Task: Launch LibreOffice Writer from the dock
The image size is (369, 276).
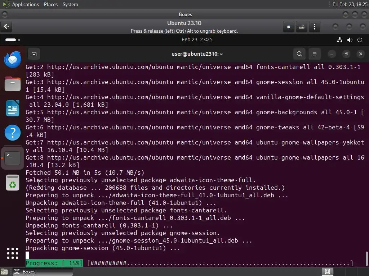Action: coord(13,108)
